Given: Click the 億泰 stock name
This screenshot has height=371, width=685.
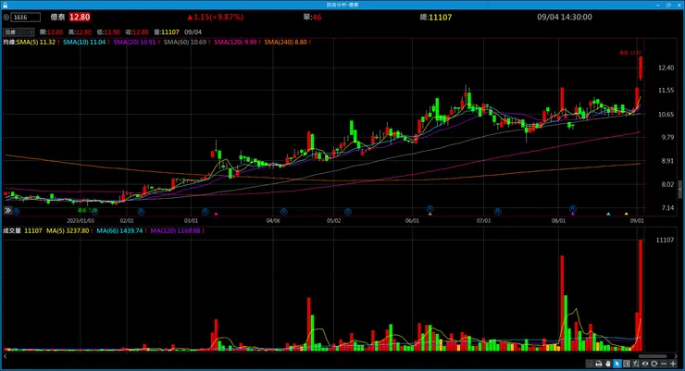Looking at the screenshot, I should tap(57, 17).
